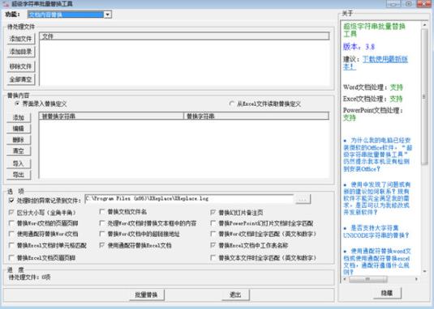Click the 关于 panel horizontal scroll left arrow
Screen dimensions: 434x309
click(x=345, y=279)
